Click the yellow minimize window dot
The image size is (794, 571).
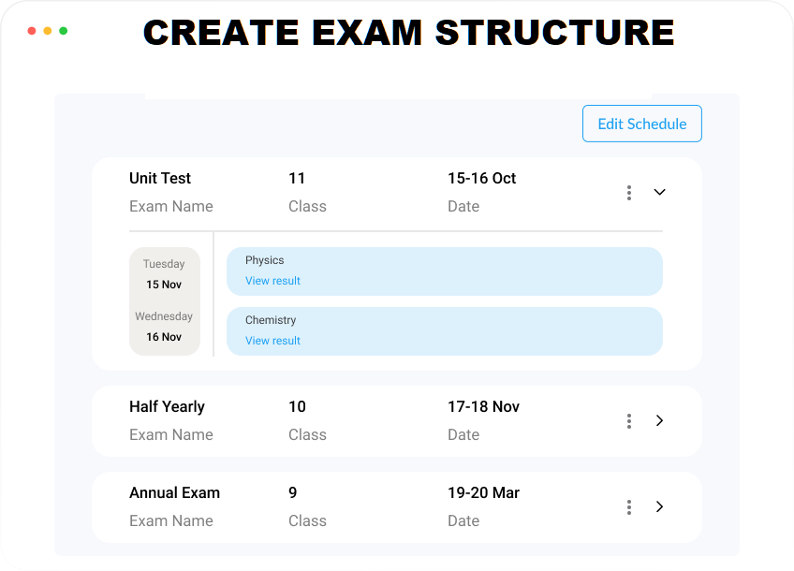click(48, 31)
